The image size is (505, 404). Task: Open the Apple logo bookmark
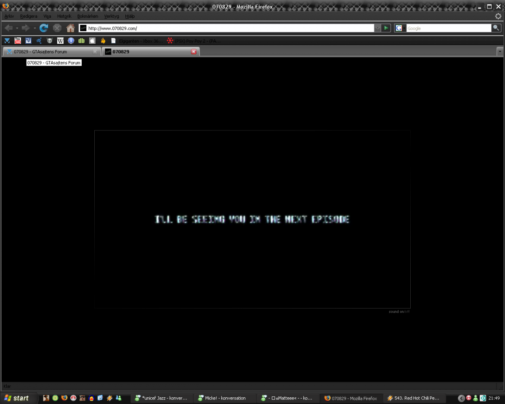[x=92, y=41]
